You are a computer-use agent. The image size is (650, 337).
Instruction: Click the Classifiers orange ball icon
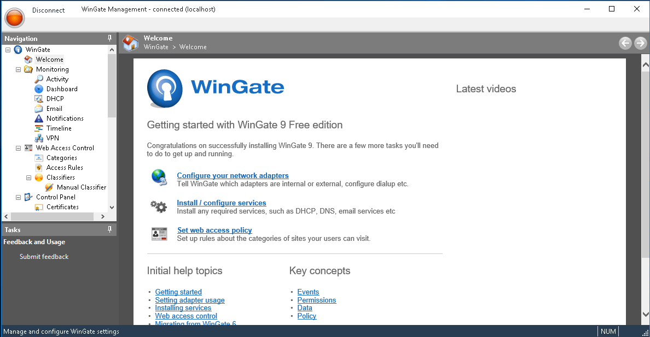pos(38,178)
